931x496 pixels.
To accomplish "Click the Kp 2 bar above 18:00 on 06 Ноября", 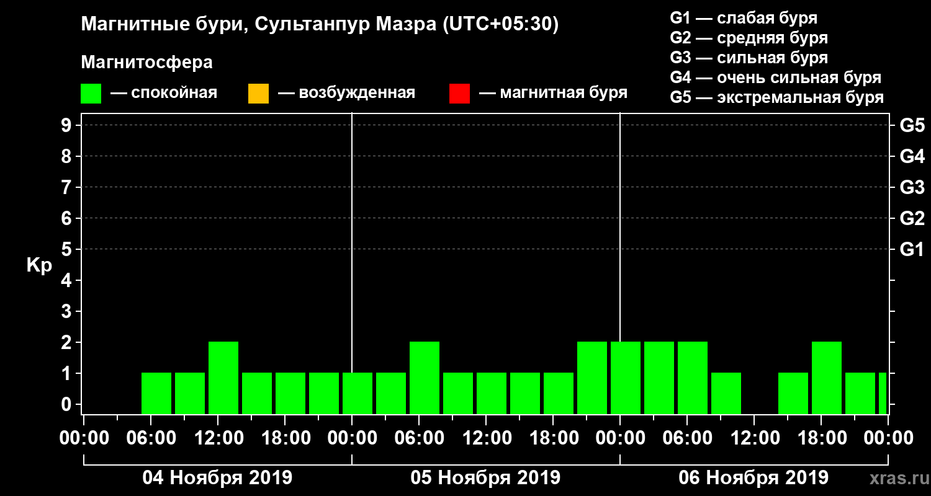I will (827, 378).
